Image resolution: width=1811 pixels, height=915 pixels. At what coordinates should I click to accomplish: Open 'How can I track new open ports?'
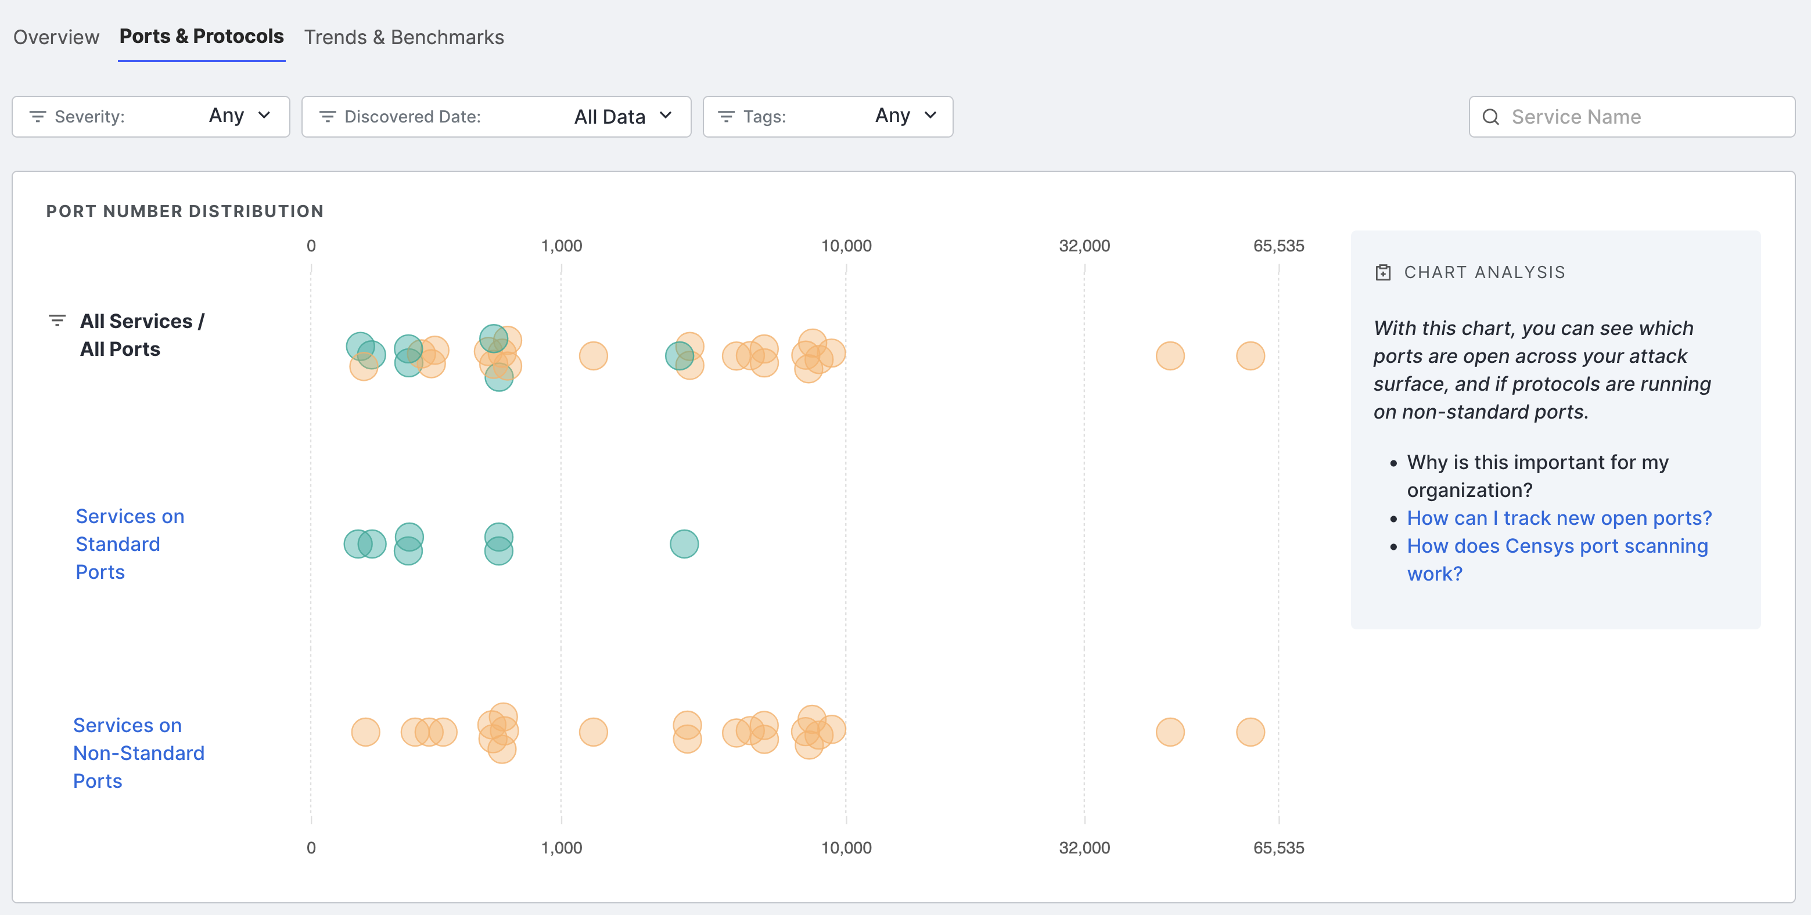1558,518
